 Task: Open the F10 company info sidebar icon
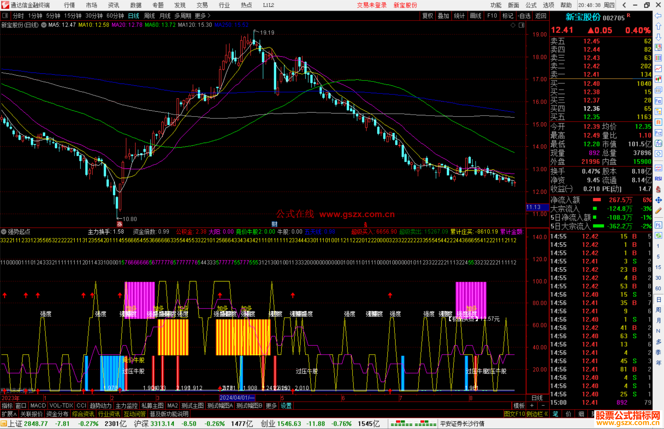click(x=658, y=101)
